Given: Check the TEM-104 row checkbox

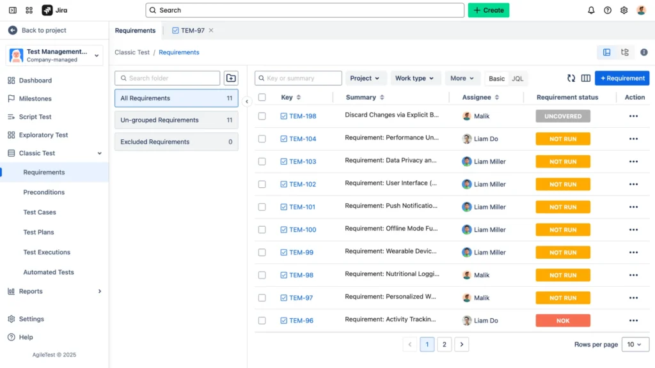Looking at the screenshot, I should coord(262,139).
